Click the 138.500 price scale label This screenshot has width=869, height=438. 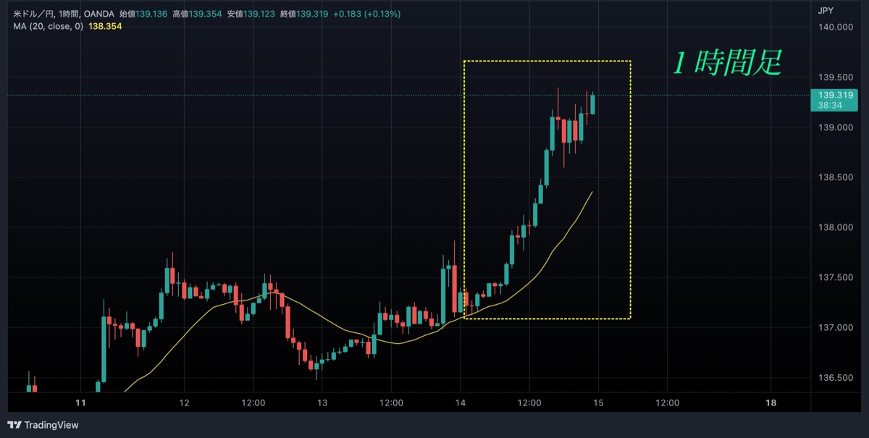pos(834,177)
